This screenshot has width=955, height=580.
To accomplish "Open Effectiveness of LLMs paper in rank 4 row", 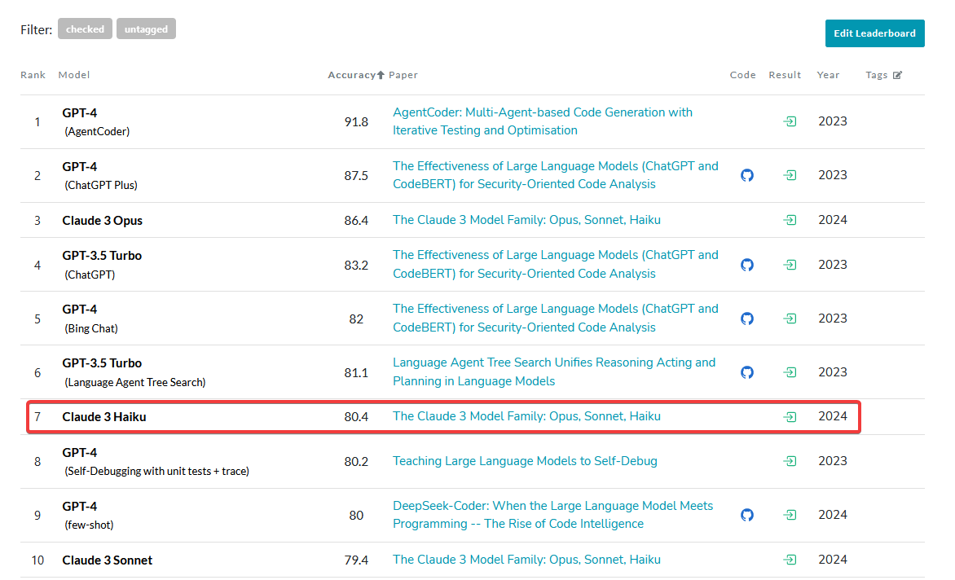I will (556, 264).
